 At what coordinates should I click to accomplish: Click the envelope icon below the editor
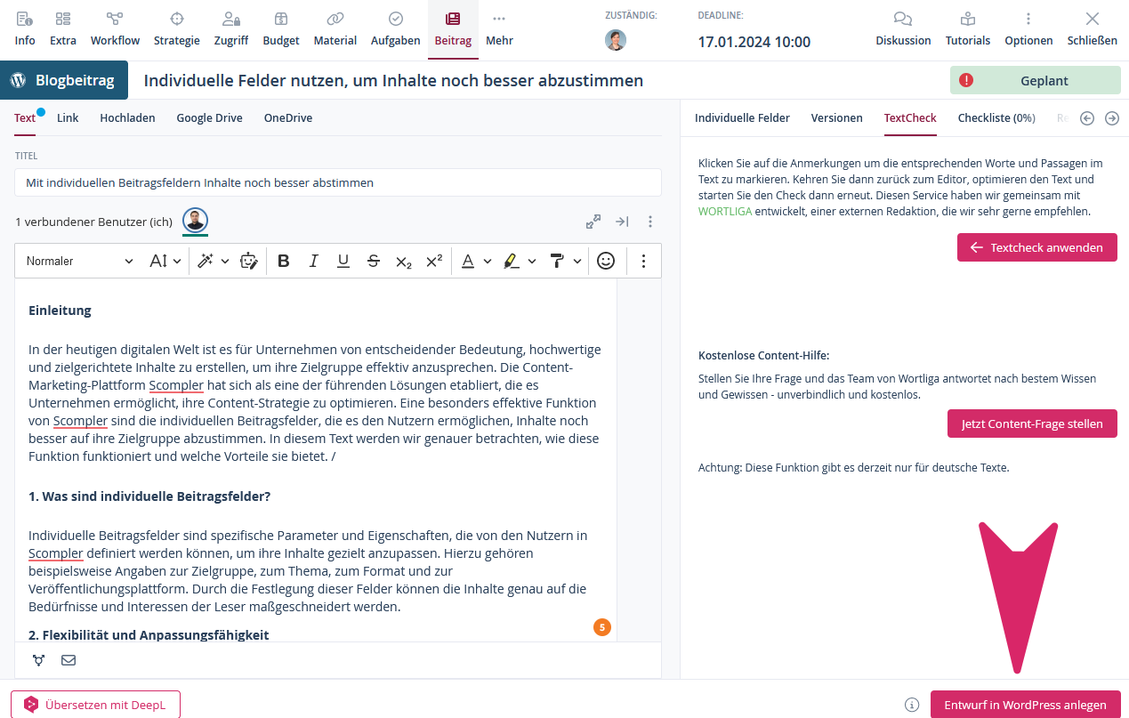click(x=69, y=660)
